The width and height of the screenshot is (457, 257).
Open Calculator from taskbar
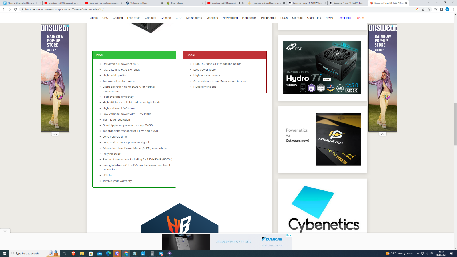click(x=152, y=253)
